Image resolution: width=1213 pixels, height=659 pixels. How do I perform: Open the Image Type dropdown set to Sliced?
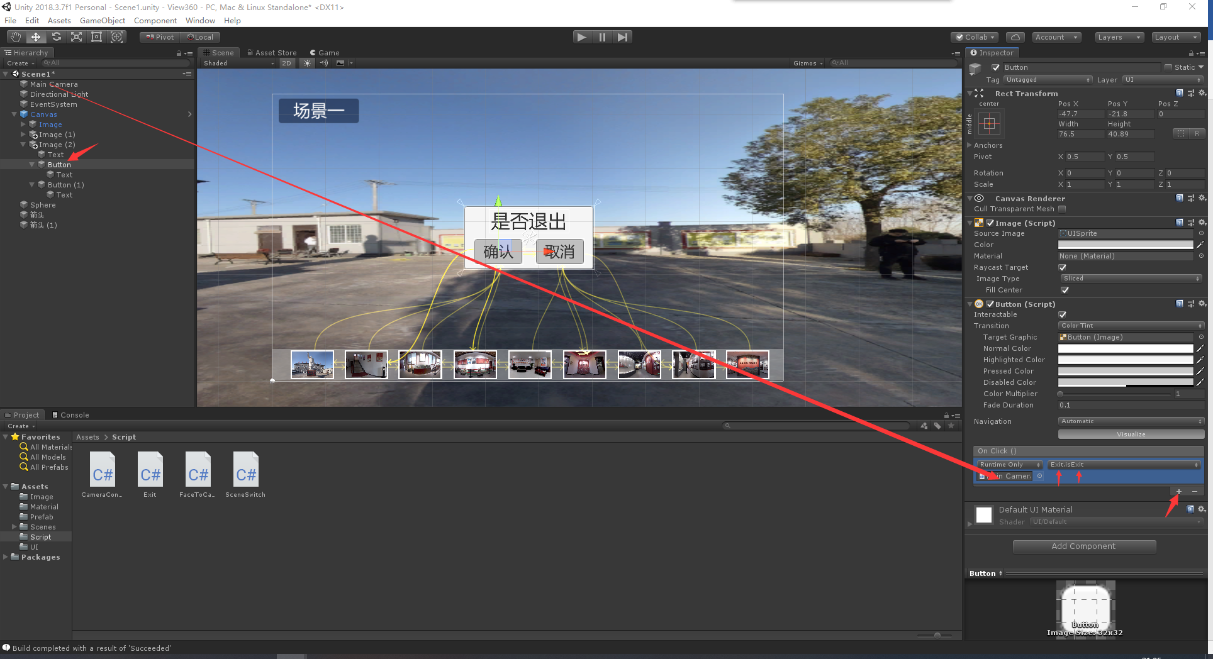pyautogui.click(x=1130, y=278)
